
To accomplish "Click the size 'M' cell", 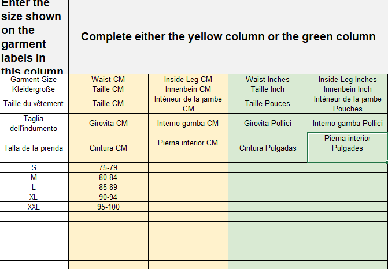I will click(34, 177).
